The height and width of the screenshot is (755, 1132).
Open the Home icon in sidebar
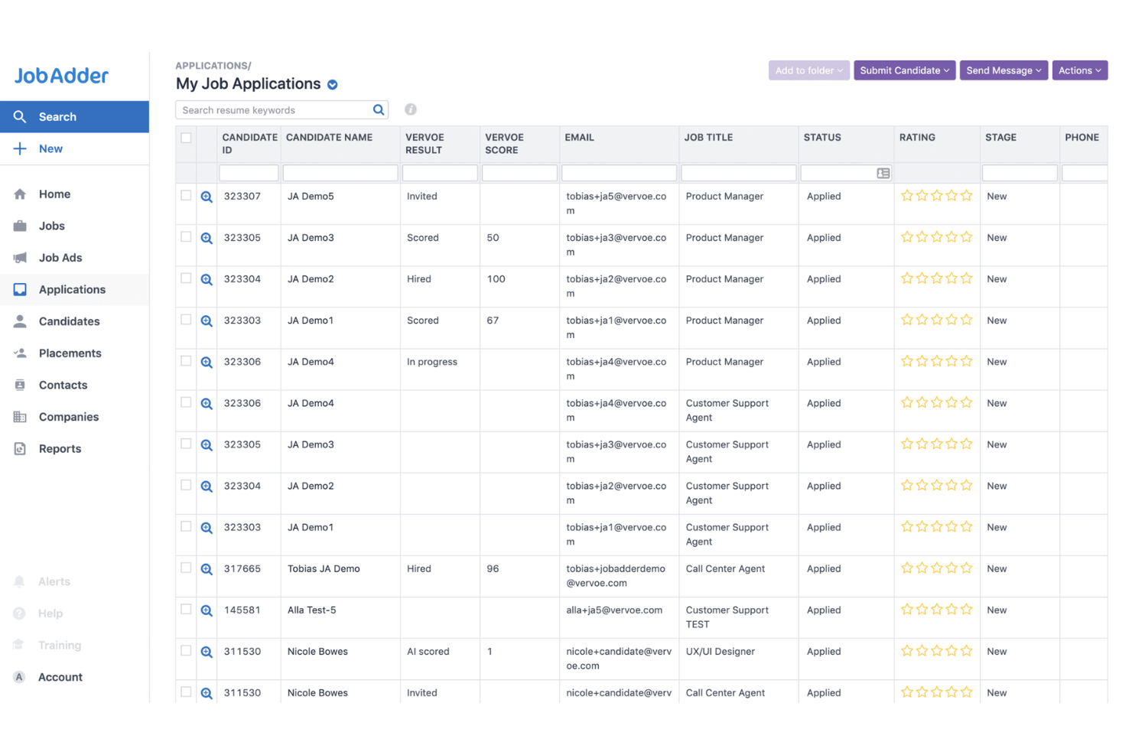click(20, 194)
